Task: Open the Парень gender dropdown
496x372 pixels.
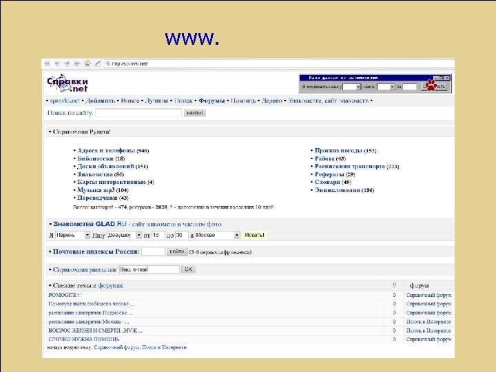Action: click(x=73, y=235)
